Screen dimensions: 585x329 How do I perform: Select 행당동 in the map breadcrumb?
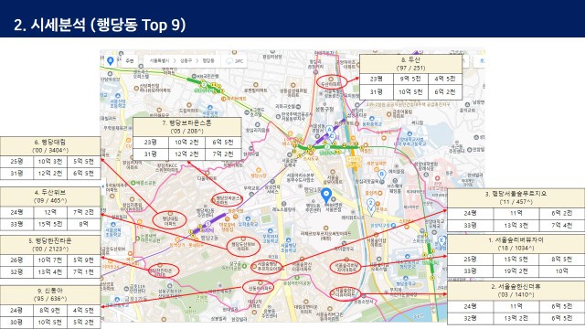point(208,61)
